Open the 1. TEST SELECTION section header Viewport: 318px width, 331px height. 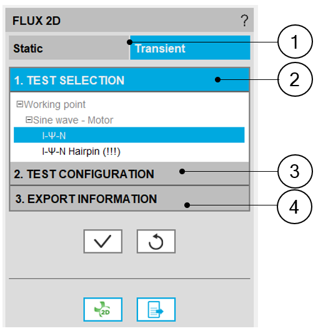(x=129, y=80)
